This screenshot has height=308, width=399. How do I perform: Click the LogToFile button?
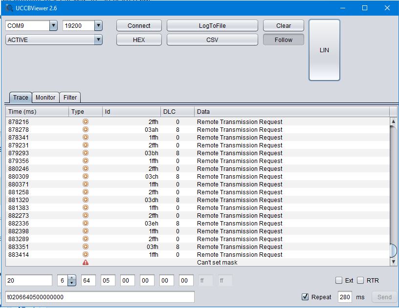coord(212,26)
